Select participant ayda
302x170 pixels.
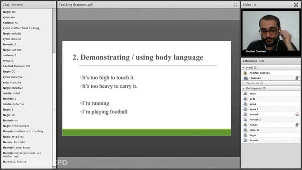click(271, 99)
